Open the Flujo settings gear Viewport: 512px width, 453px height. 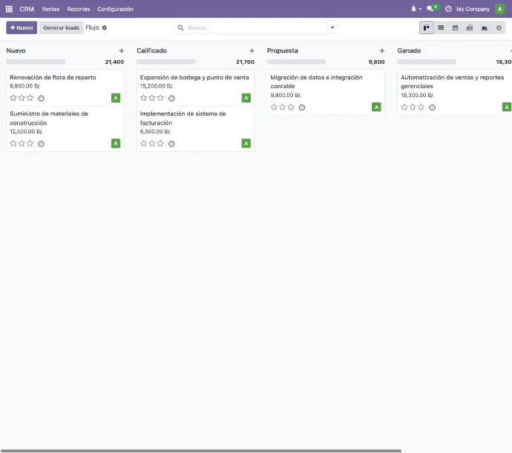(105, 27)
